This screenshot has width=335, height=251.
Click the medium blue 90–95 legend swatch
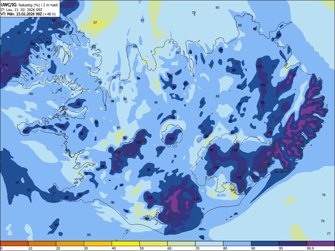coord(265,244)
